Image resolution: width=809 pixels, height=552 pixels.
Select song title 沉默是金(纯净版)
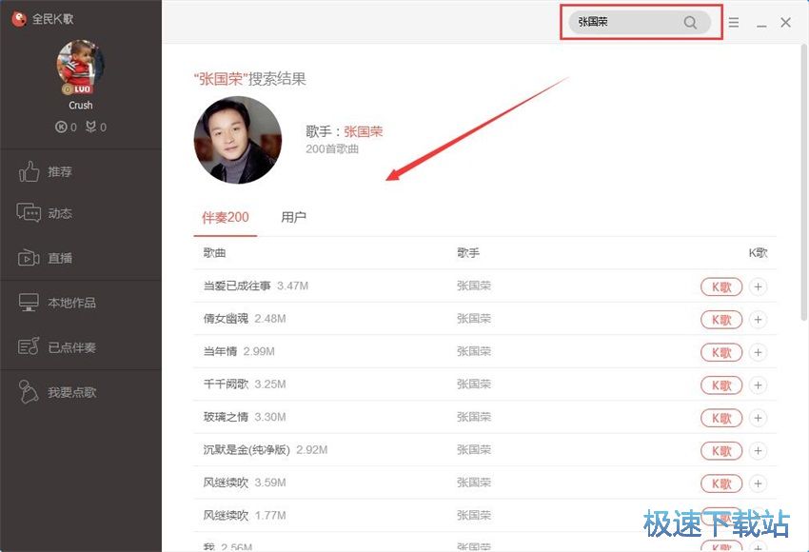247,450
